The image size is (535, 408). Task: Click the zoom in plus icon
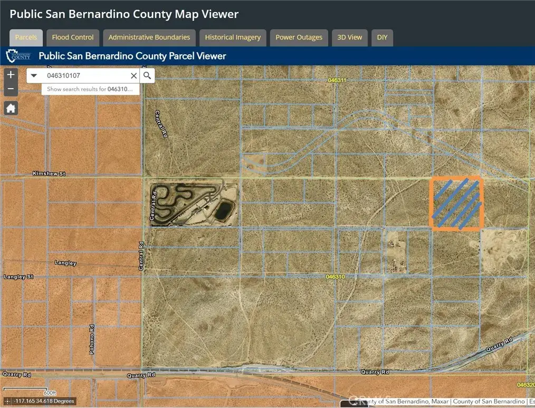[x=11, y=74]
